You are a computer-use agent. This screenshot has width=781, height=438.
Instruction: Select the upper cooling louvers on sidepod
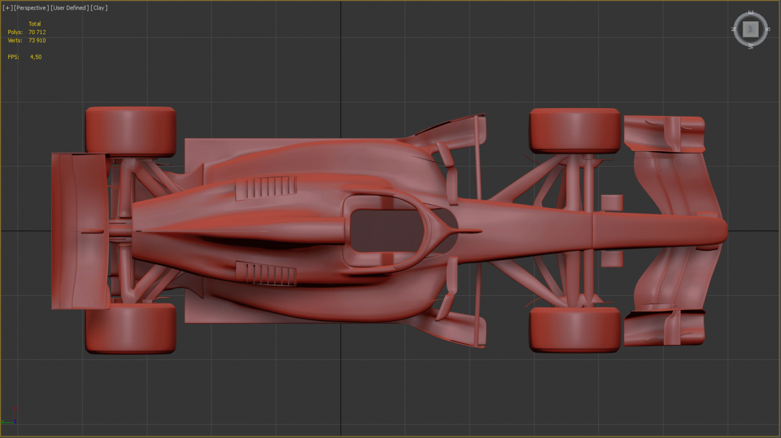click(x=266, y=188)
